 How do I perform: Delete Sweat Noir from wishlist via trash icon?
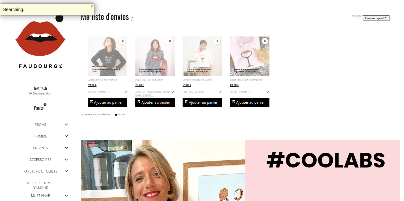(123, 41)
